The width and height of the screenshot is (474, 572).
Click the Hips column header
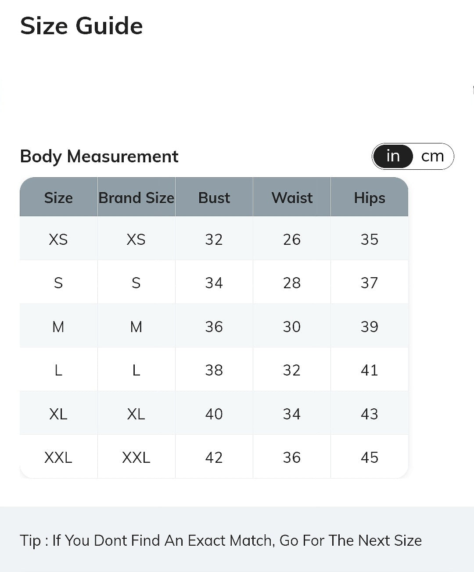tap(370, 197)
